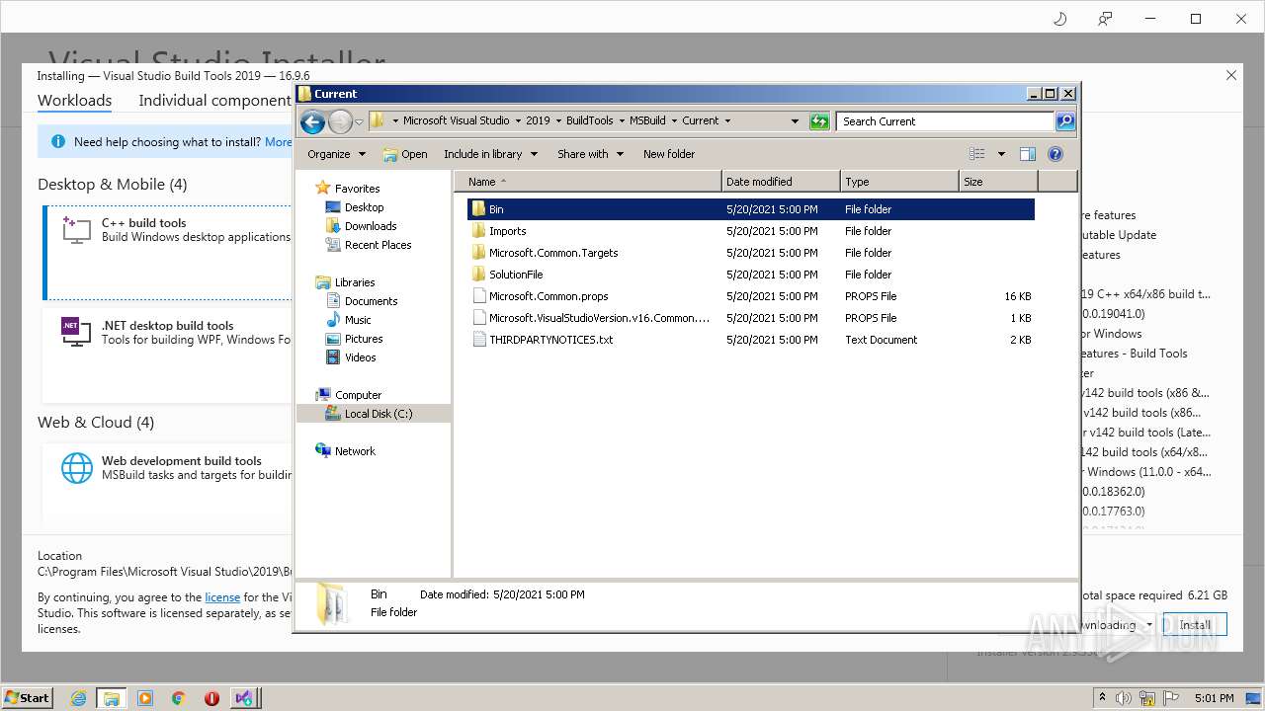
Task: Select the C++ build tools workload
Action: tap(167, 252)
